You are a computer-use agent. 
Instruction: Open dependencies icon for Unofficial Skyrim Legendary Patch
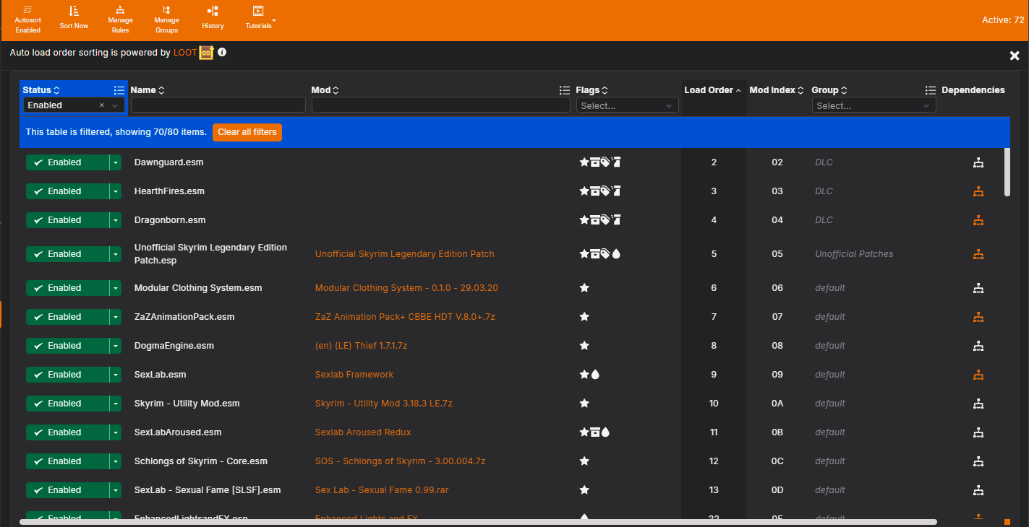(978, 254)
